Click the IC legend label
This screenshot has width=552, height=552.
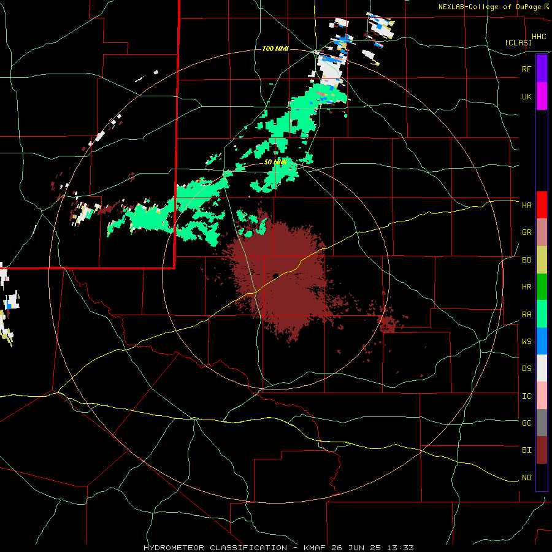(x=526, y=396)
